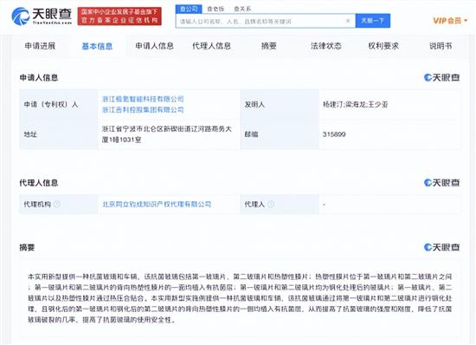
Task: Open the 说明书 tab
Action: pyautogui.click(x=441, y=46)
